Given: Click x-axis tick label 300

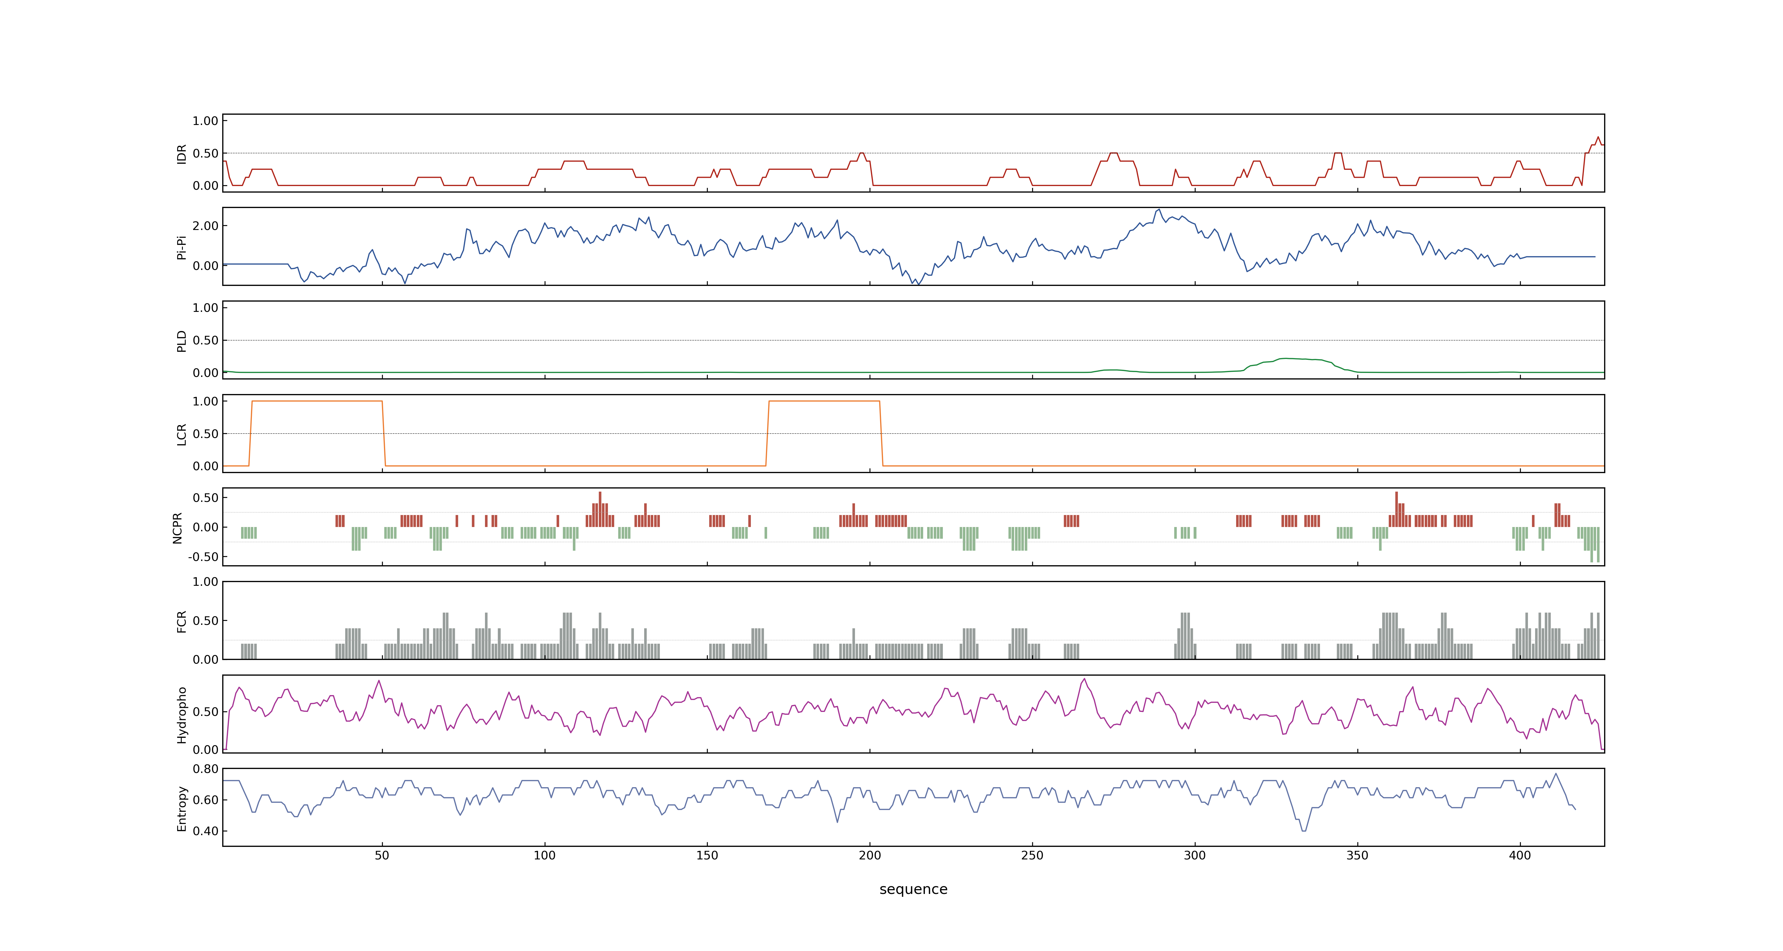Looking at the screenshot, I should click(1195, 855).
